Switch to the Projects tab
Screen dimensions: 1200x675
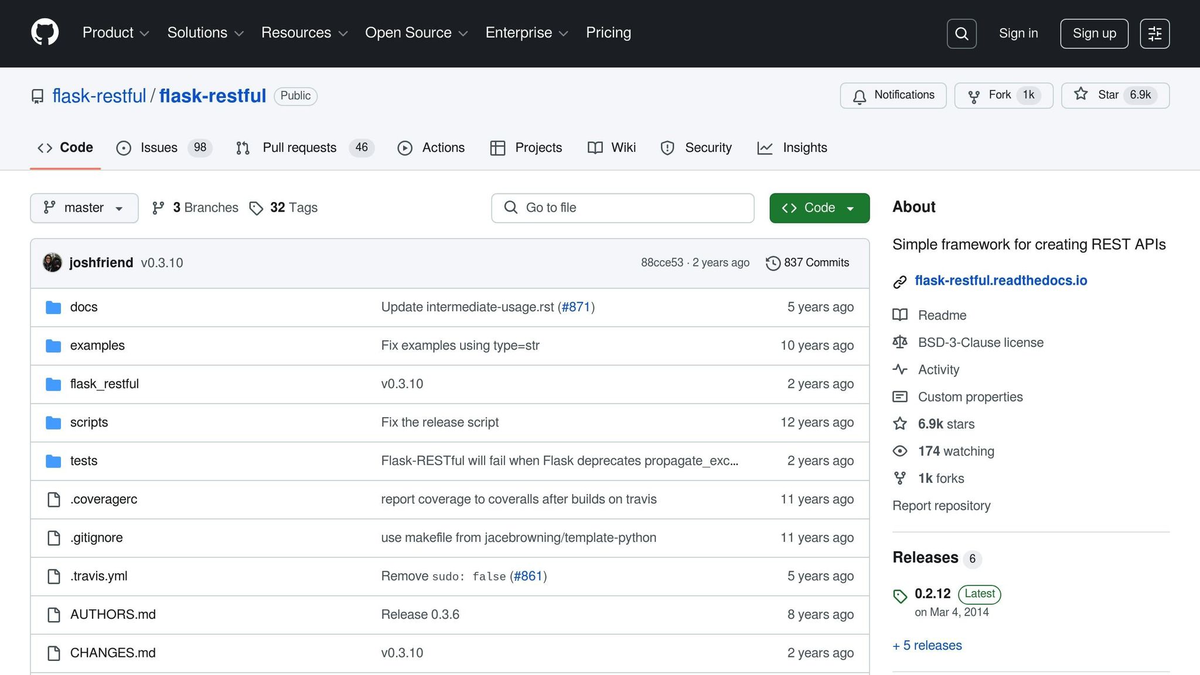coord(526,148)
